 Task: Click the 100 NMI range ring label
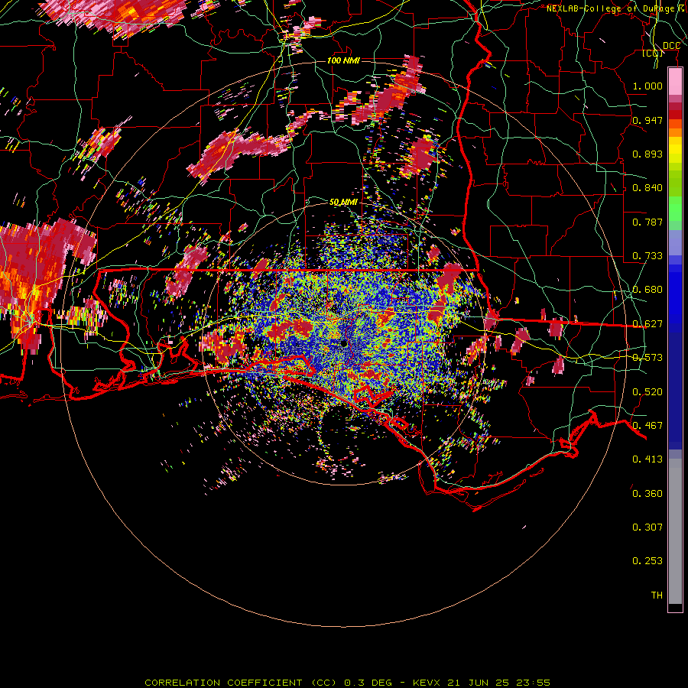[x=343, y=60]
